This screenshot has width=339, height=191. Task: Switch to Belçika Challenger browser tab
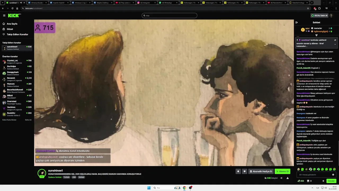click(103, 3)
